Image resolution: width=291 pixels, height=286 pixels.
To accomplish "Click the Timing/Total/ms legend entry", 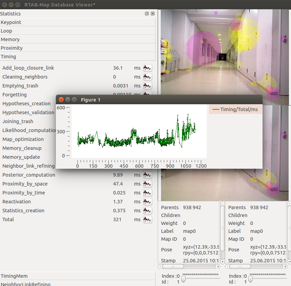I will point(235,109).
